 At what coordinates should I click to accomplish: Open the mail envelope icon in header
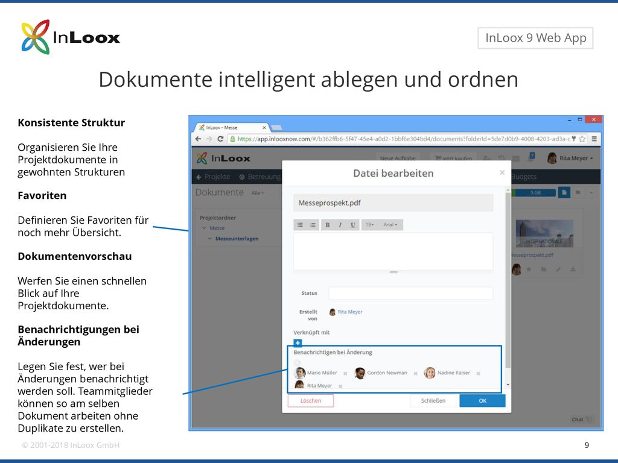click(x=515, y=159)
